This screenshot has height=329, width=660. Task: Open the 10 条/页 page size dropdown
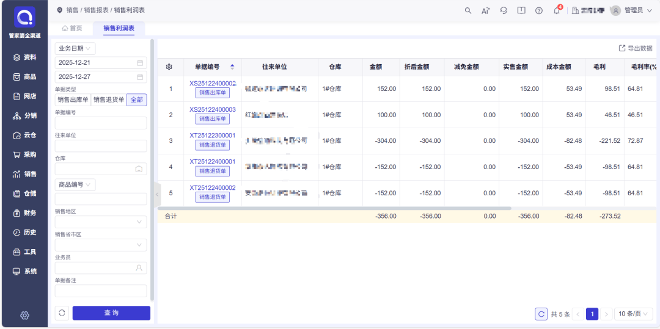633,314
